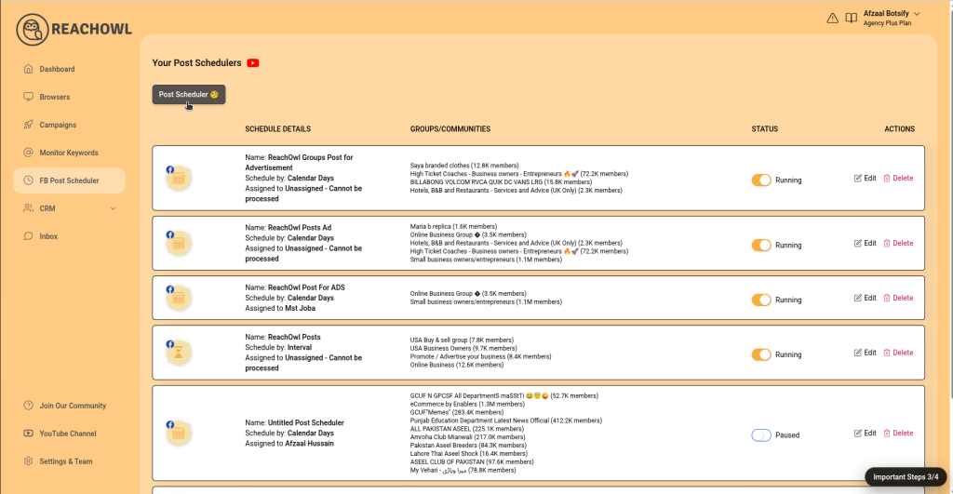Toggle off ReachOwl Groups Post for Advertisement scheduler
The image size is (953, 494).
[x=761, y=180]
